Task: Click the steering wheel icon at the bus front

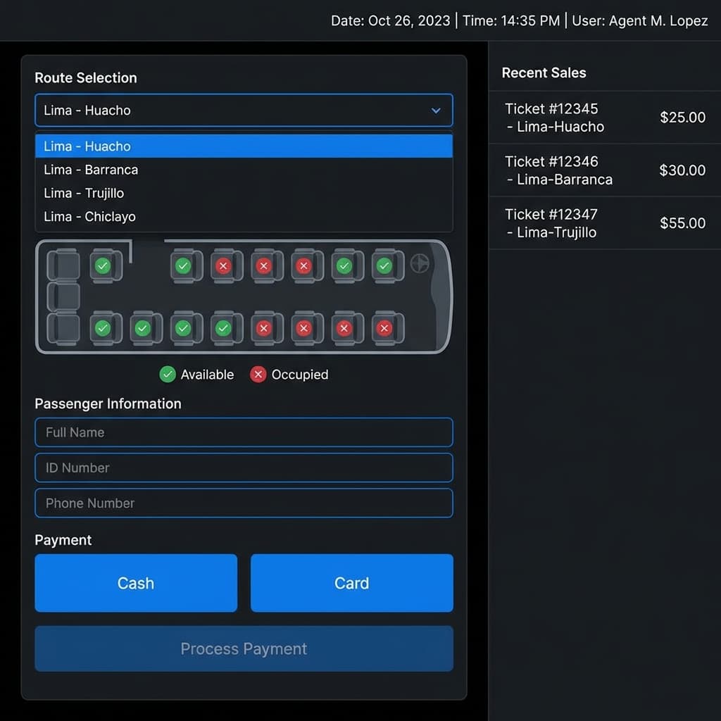Action: pos(420,264)
